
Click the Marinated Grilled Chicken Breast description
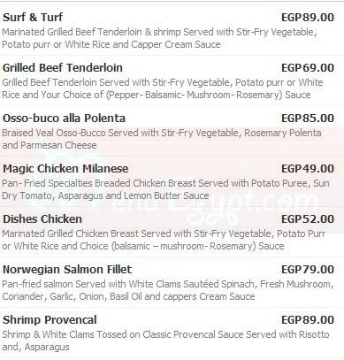click(x=164, y=240)
